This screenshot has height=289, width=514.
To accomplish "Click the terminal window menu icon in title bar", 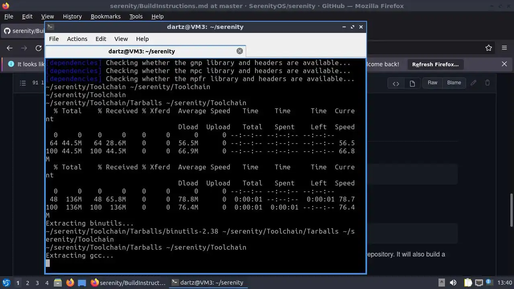I will (50, 27).
